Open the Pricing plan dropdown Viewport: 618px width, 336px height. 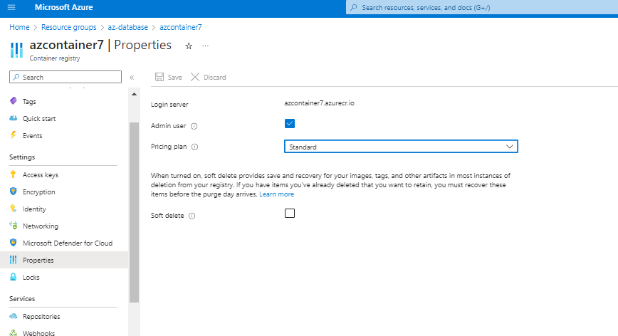pyautogui.click(x=401, y=147)
